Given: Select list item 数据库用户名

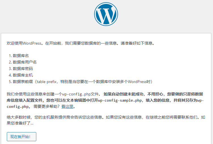Looking at the screenshot, I should tap(25, 62).
